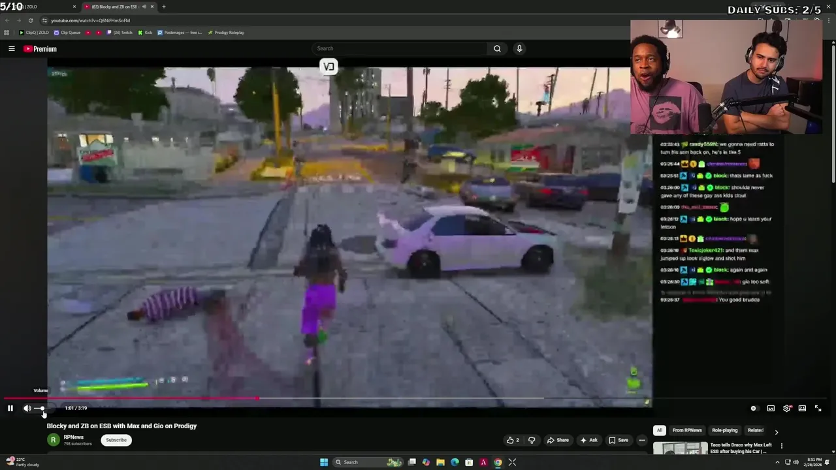The height and width of the screenshot is (470, 836).
Task: Close the ZOLO browser tab
Action: (74, 7)
